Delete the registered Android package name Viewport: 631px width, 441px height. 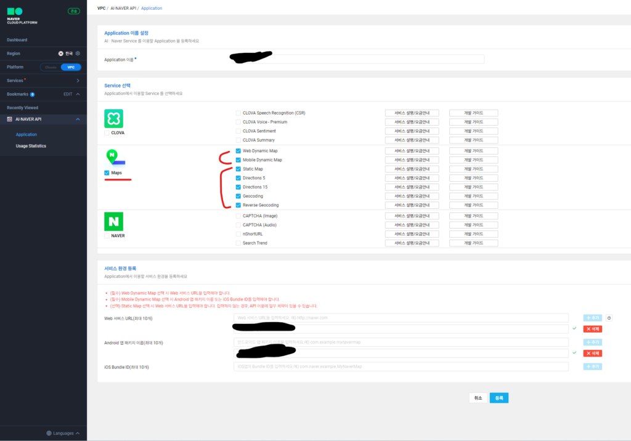pos(592,354)
